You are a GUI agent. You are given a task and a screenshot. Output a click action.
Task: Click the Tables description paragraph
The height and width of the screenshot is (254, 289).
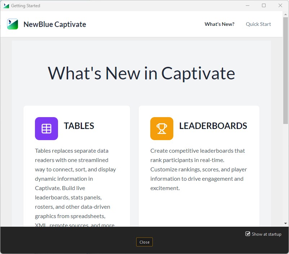pyautogui.click(x=75, y=188)
